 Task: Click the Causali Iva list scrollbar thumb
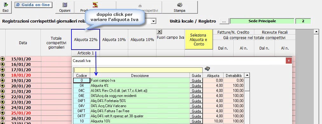point(247,85)
